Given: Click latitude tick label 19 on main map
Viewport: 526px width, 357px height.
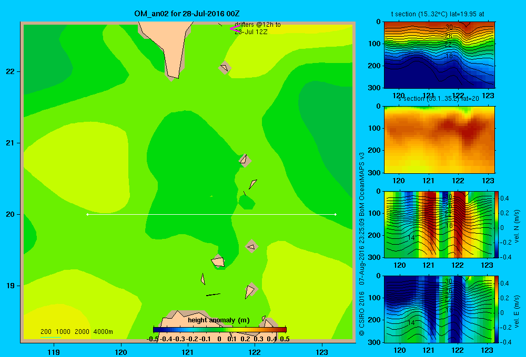Looking at the screenshot, I should (x=10, y=286).
